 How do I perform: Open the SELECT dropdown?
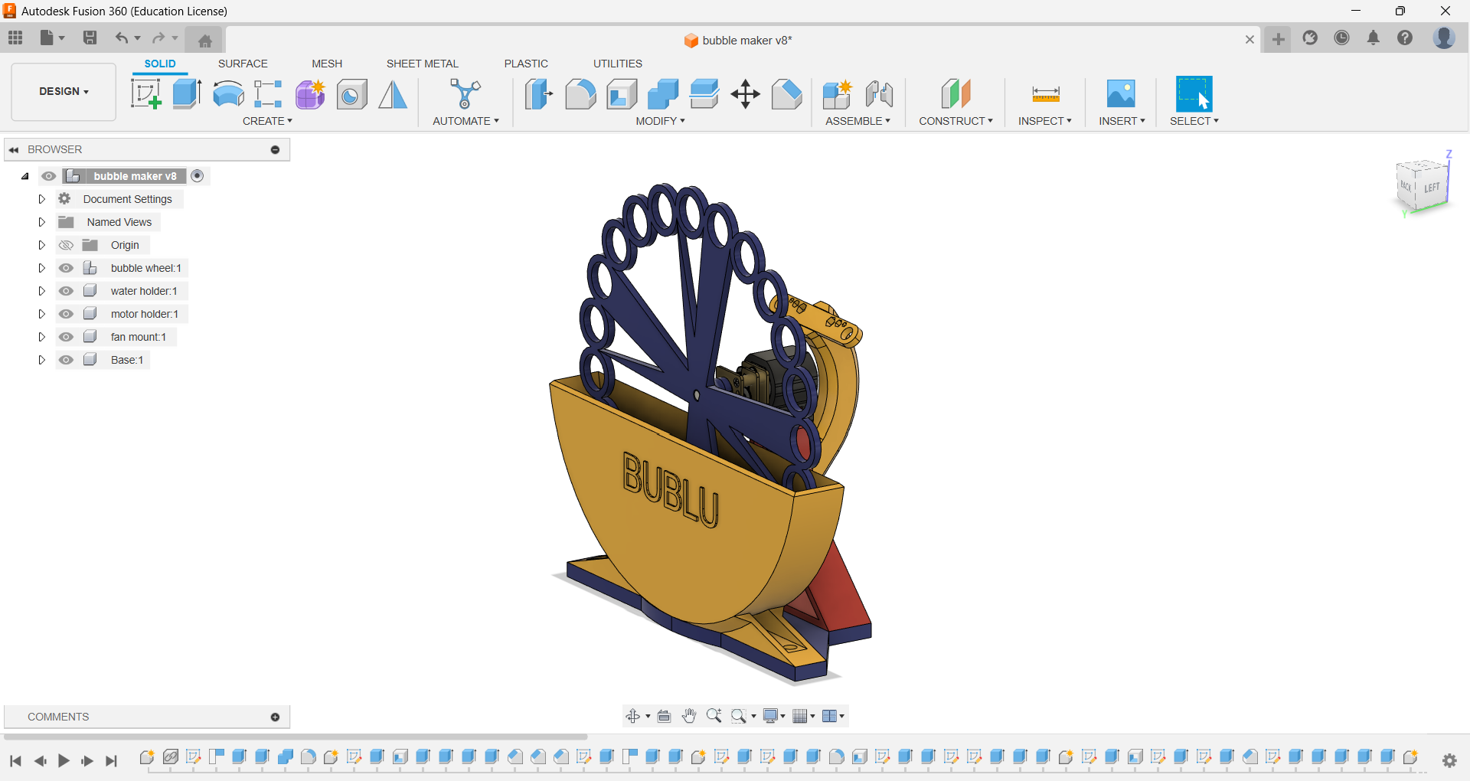tap(1194, 121)
